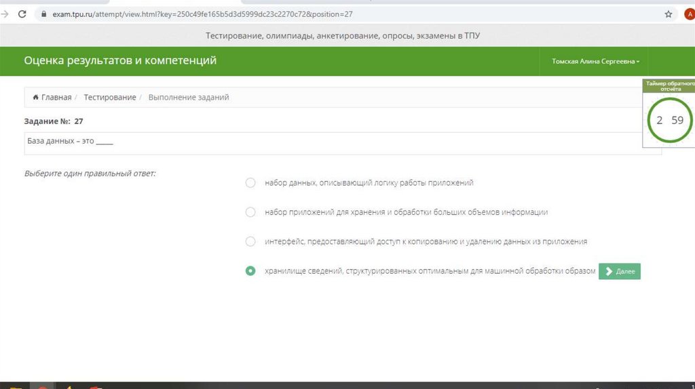Click 'Выберите один правильный ответ' instruction
695x389 pixels.
pyautogui.click(x=90, y=173)
